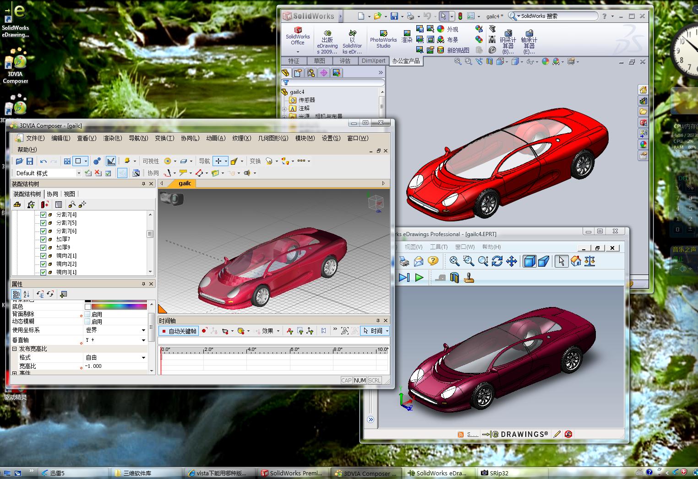Click the Save icon in 3DVIA Composer
Viewport: 698px width, 479px height.
(30, 161)
